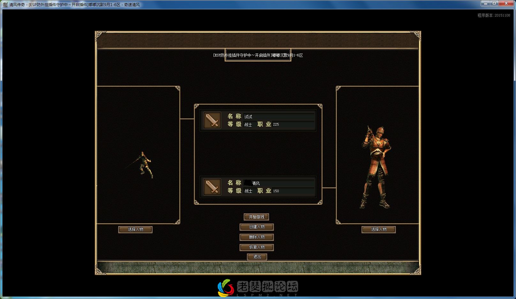This screenshot has height=299, width=516.
Task: Click the value 225 in the first character row
Action: (276, 125)
